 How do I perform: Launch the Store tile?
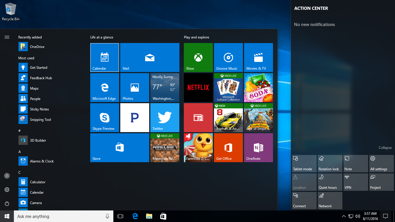pos(119,148)
